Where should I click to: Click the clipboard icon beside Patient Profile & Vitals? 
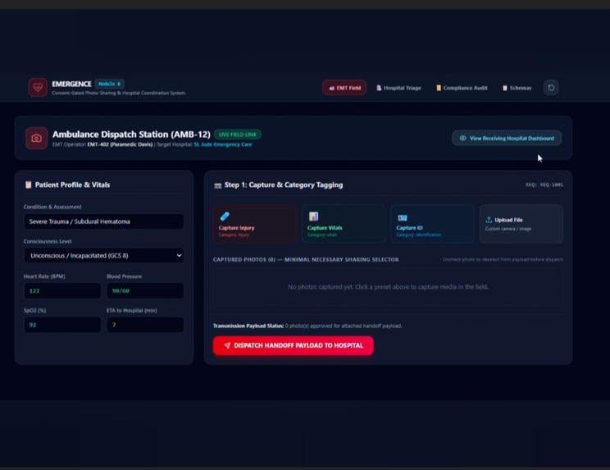click(x=29, y=185)
